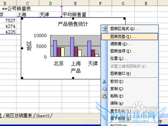Open 图表窗口 menu entry
168x126 pixels.
(130, 74)
